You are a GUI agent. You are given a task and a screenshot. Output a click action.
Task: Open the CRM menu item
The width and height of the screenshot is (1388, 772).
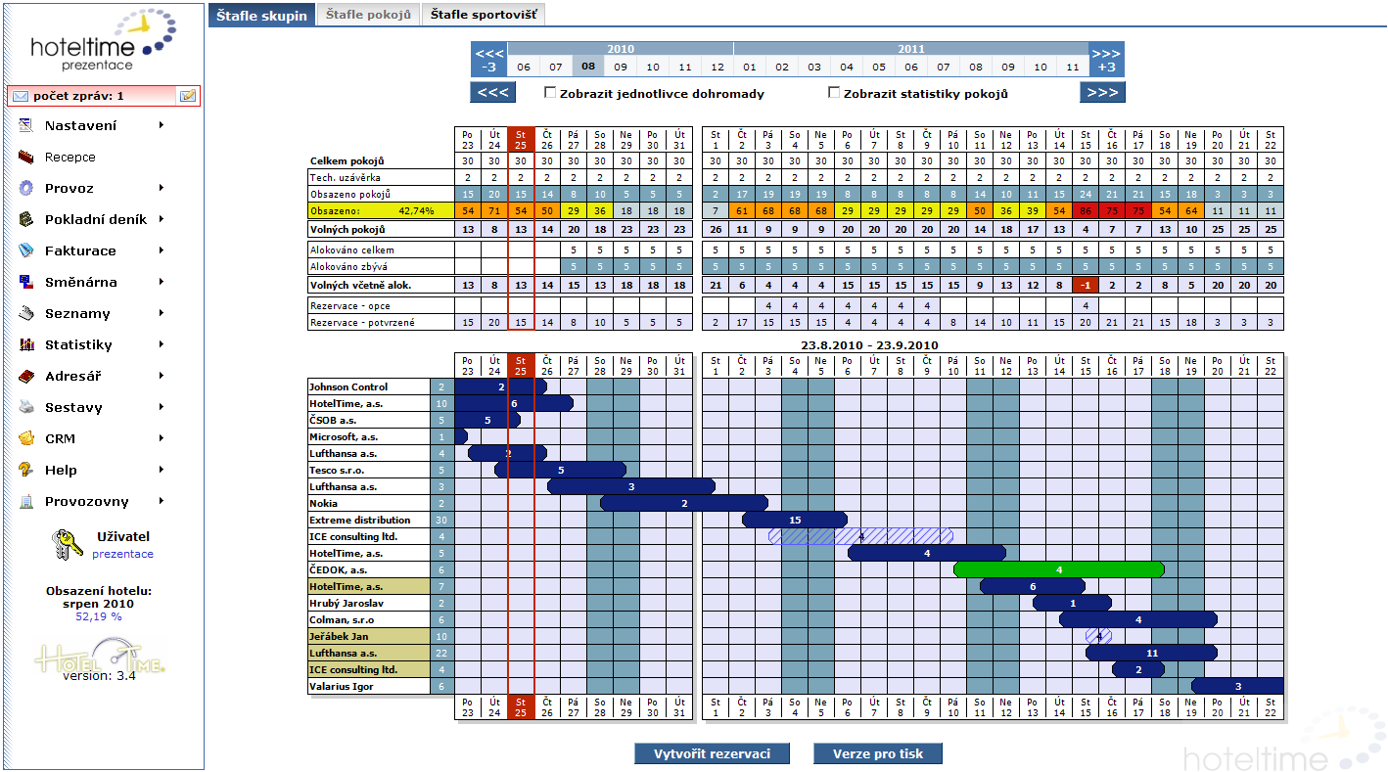(60, 438)
